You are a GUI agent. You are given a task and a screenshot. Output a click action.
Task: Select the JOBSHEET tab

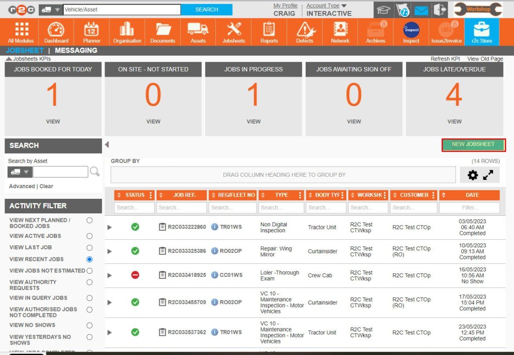(x=24, y=50)
